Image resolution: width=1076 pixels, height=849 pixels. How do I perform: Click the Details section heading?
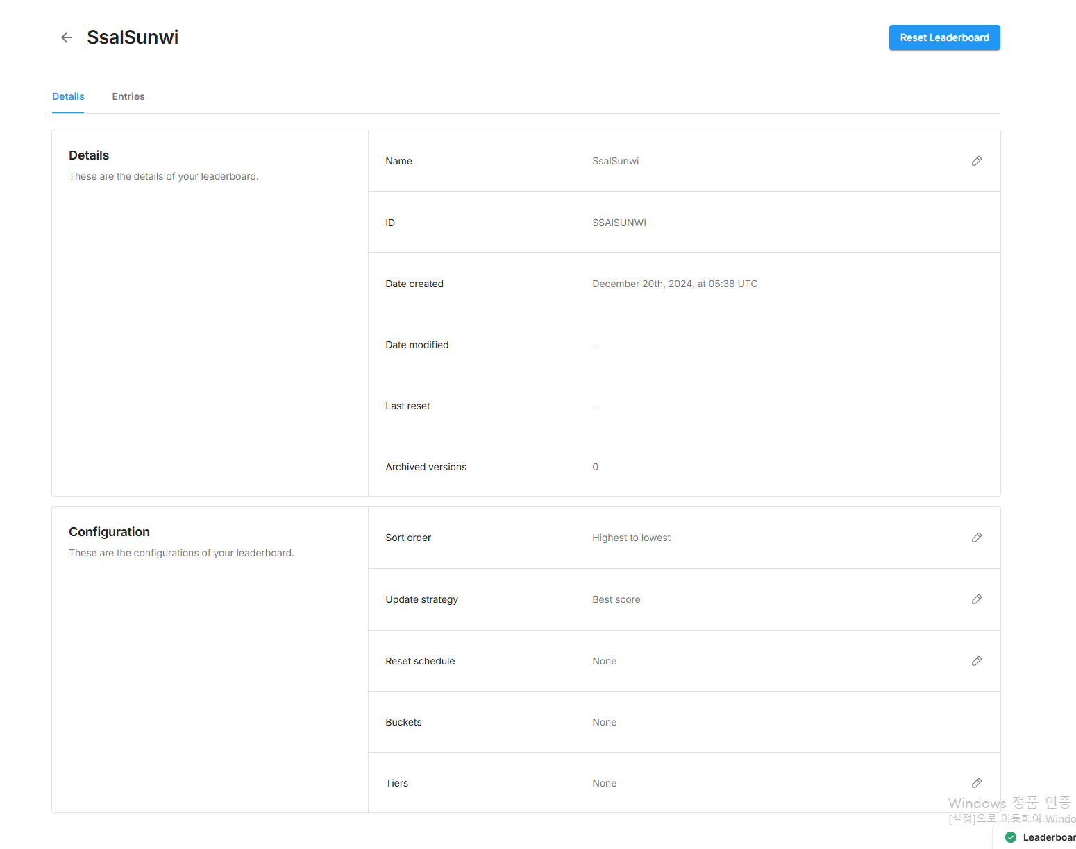89,155
